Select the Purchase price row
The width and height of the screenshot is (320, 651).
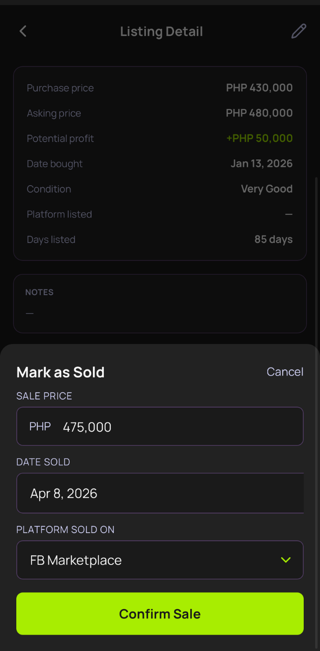tap(160, 88)
